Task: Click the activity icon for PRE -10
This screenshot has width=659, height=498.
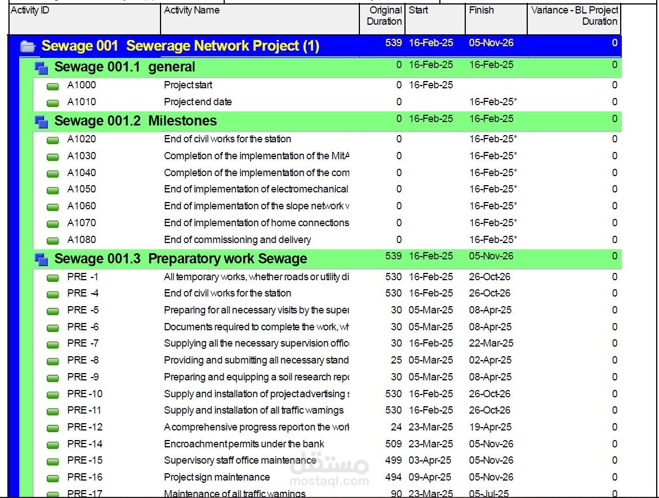Action: point(52,395)
